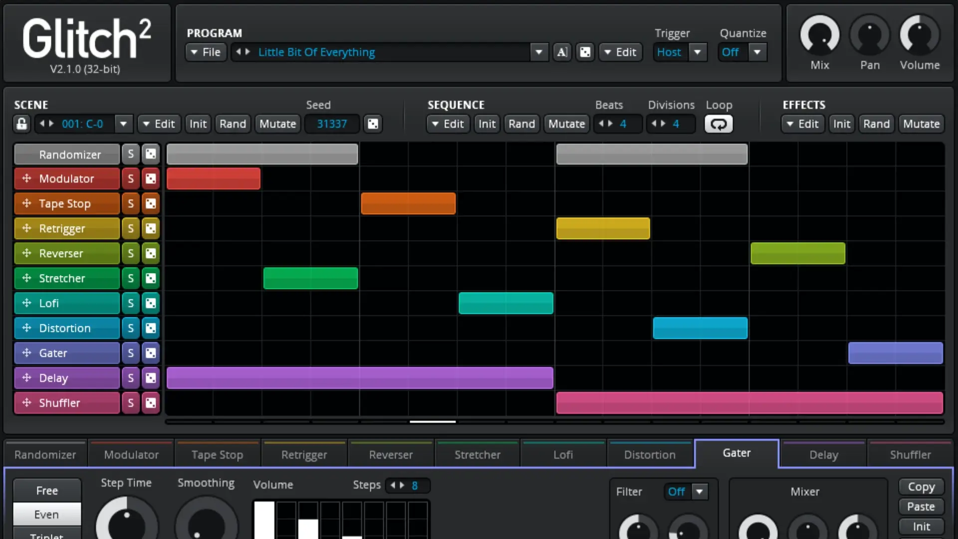Click the Seed value field 31337
The image size is (958, 539).
pos(332,124)
